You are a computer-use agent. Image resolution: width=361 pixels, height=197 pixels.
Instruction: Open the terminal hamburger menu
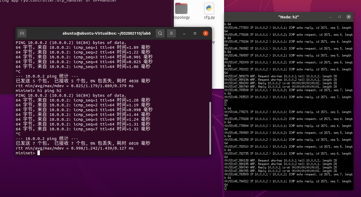[171, 33]
